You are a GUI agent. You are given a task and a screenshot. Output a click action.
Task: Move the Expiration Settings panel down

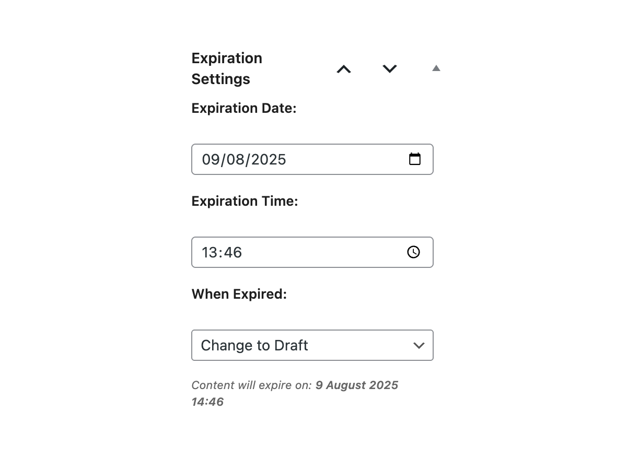(x=390, y=69)
